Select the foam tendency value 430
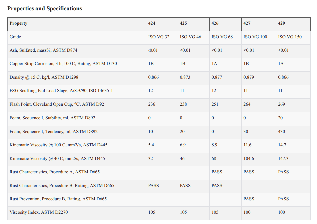This screenshot has height=224, width=317. [x=281, y=132]
